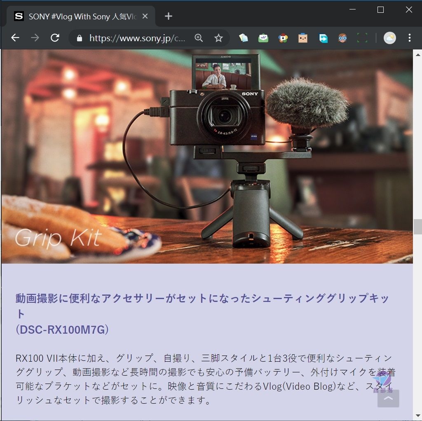The width and height of the screenshot is (422, 421).
Task: Minimize the Chrome window
Action: (353, 9)
